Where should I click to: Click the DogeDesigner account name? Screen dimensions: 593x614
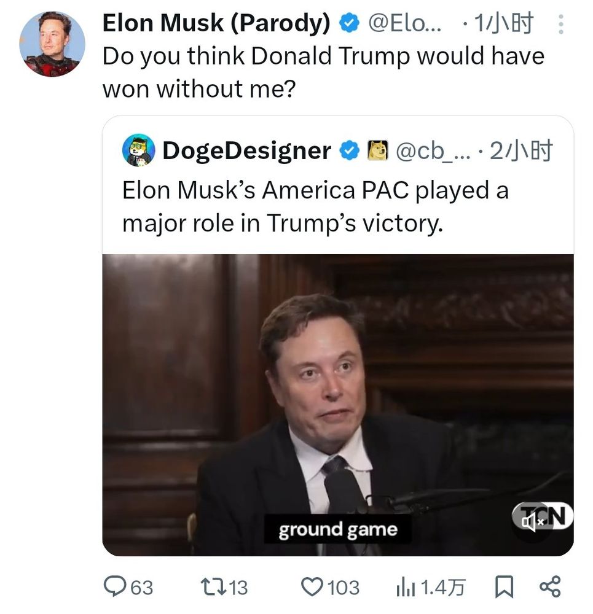click(x=246, y=150)
